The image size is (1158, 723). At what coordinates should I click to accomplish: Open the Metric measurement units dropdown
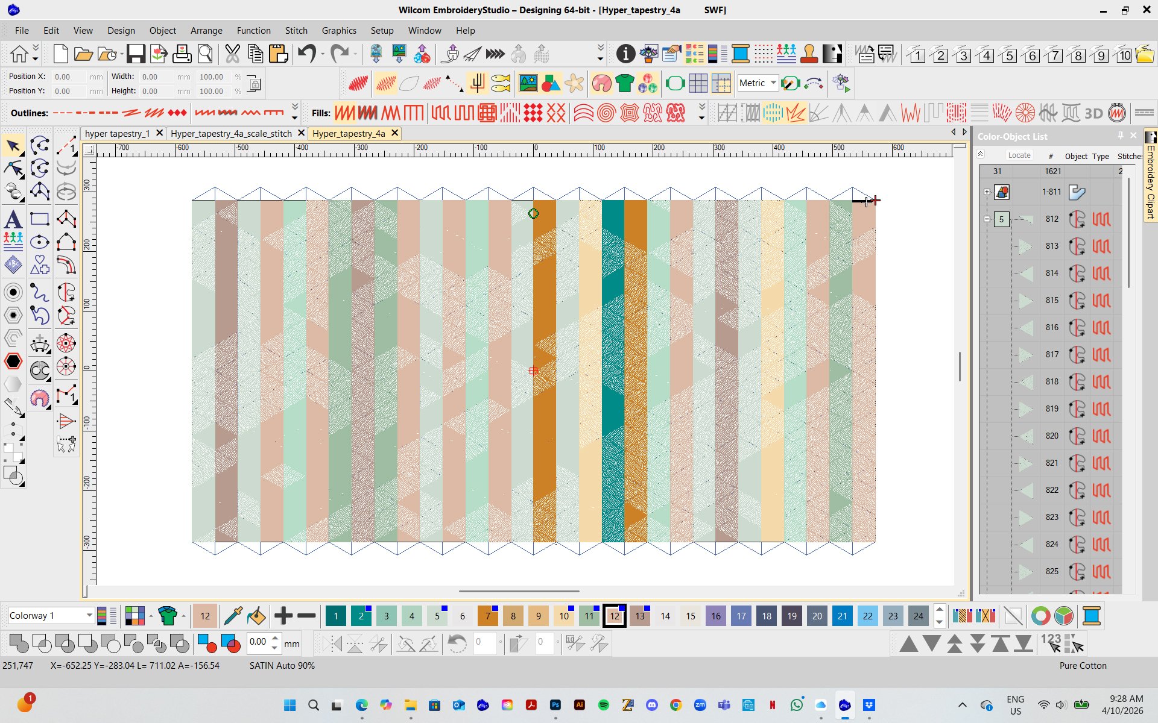click(x=773, y=83)
